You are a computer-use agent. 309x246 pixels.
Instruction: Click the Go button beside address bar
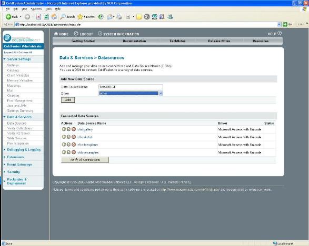pyautogui.click(x=287, y=24)
